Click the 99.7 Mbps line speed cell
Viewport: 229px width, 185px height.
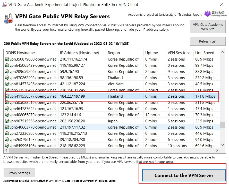[204, 65]
